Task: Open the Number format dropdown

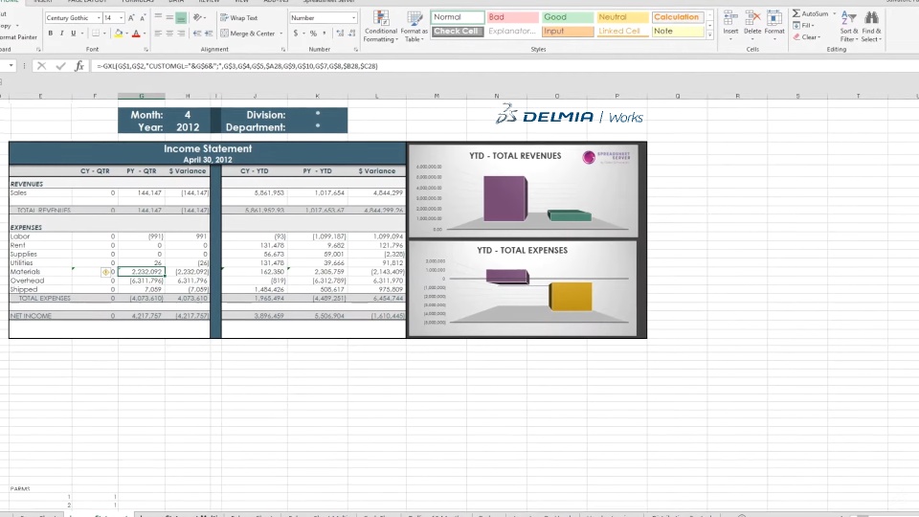Action: (x=353, y=18)
